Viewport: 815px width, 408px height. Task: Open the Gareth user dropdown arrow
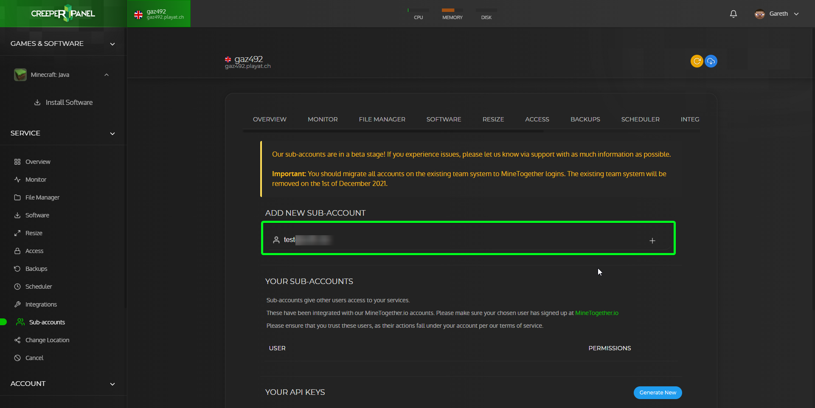[x=796, y=14]
